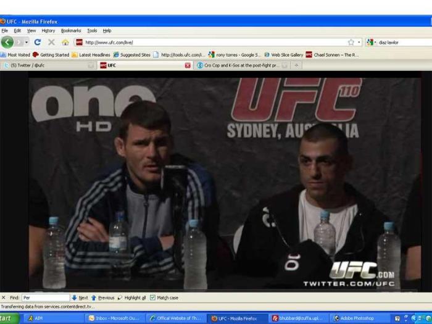Open the Suggested Sites bookmark
This screenshot has width=432, height=324.
tap(132, 55)
